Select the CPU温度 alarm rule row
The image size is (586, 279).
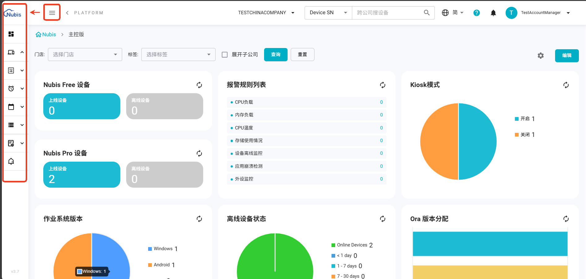pyautogui.click(x=307, y=128)
